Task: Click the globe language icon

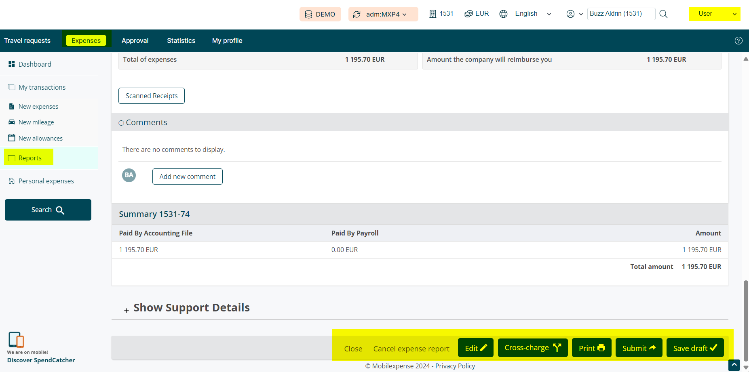Action: pos(503,14)
